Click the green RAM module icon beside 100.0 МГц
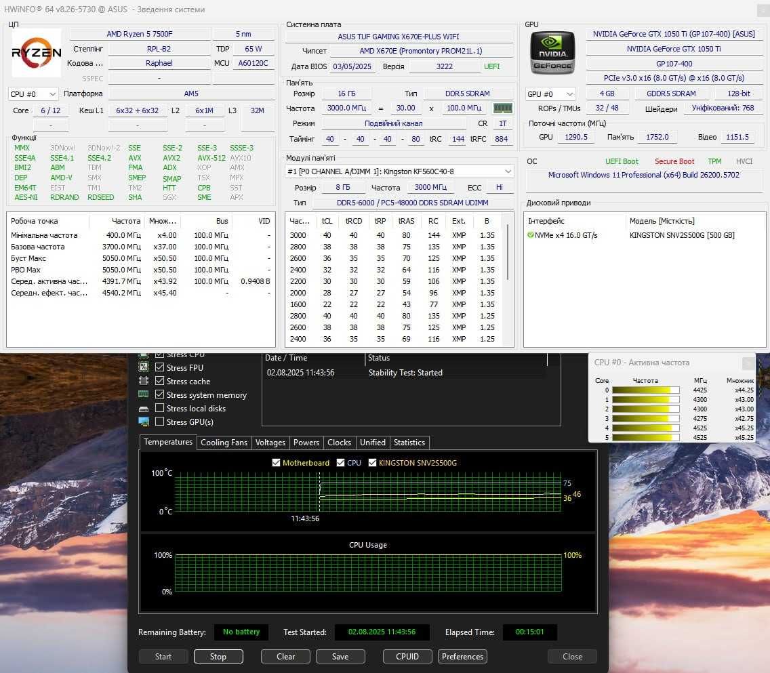 (x=502, y=108)
